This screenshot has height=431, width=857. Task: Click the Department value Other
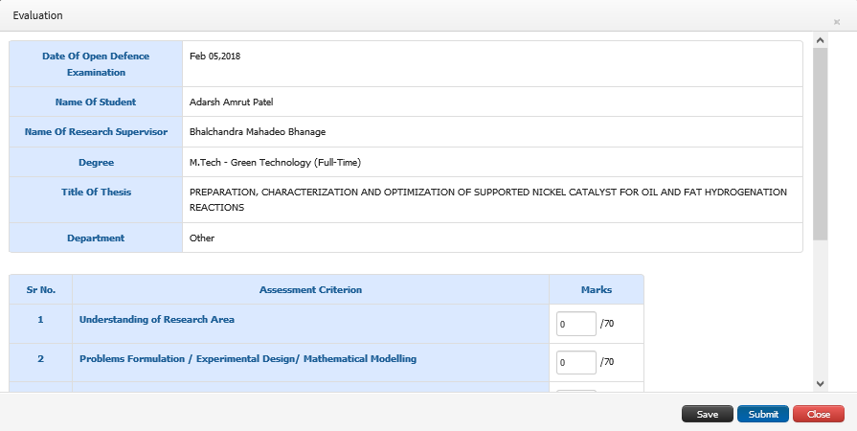[x=202, y=238]
